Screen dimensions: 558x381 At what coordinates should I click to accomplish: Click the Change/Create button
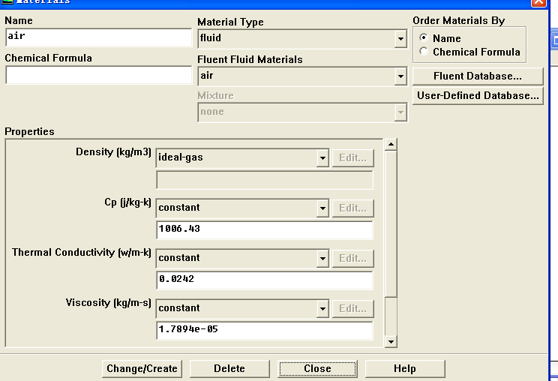tap(142, 368)
